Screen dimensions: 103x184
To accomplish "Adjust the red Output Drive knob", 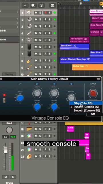I will pos(93,93).
